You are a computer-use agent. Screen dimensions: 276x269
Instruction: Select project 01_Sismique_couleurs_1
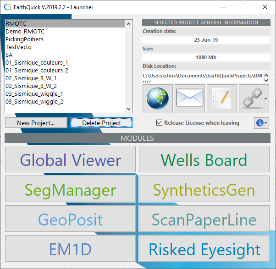pos(65,63)
